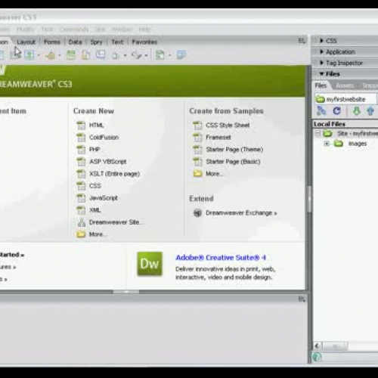
Task: Click the blue Put Files arrow
Action: [x=370, y=111]
